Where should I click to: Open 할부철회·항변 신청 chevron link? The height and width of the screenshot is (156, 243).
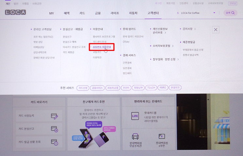point(166,59)
